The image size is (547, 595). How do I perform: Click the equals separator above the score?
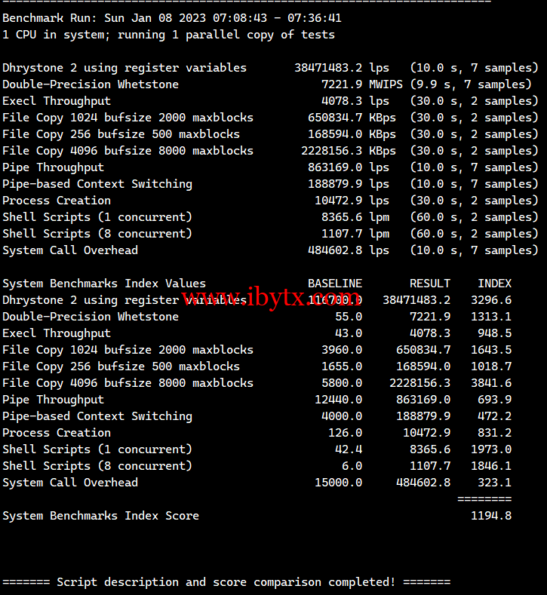tap(484, 499)
